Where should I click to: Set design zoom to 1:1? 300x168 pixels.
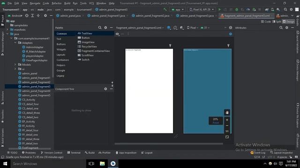point(227,132)
